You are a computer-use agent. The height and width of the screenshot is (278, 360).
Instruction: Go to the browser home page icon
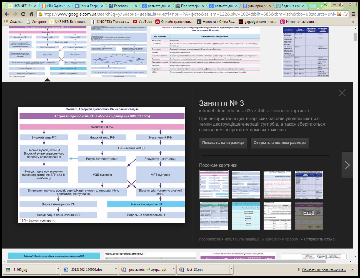pyautogui.click(x=31, y=14)
